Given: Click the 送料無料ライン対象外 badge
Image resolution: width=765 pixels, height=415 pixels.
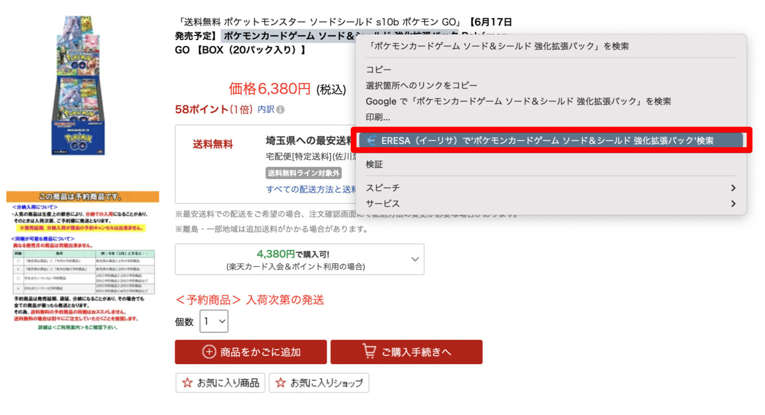Looking at the screenshot, I should pos(303,173).
